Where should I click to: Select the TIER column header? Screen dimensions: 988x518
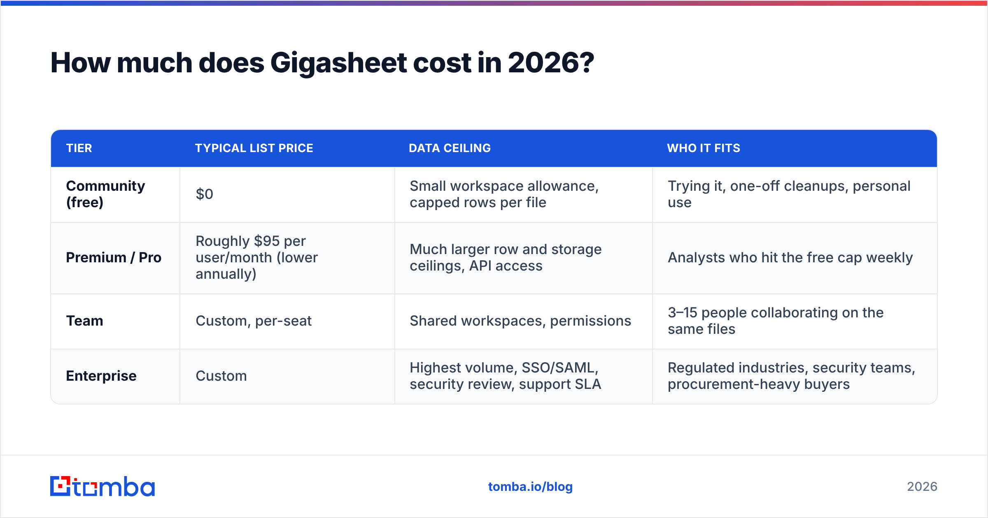(79, 148)
